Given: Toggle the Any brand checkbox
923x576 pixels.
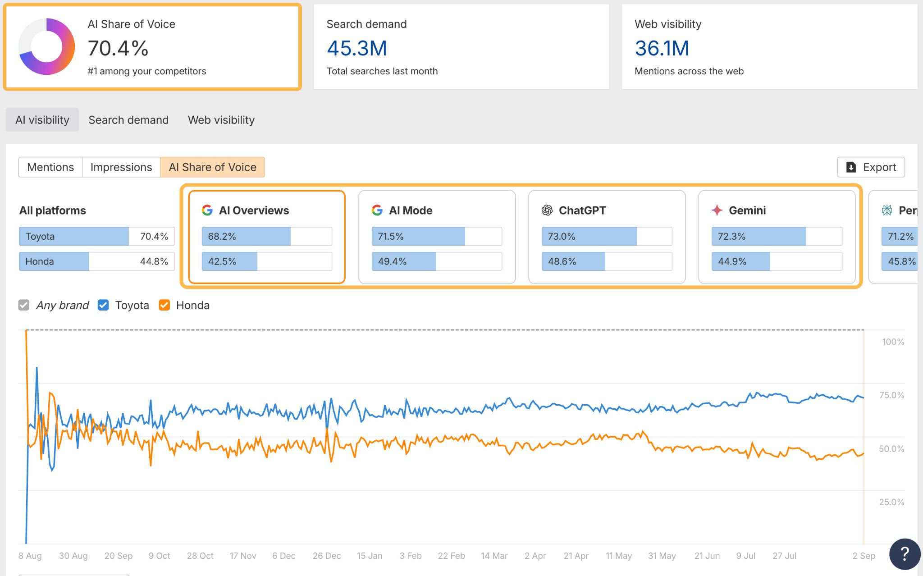Looking at the screenshot, I should [24, 305].
